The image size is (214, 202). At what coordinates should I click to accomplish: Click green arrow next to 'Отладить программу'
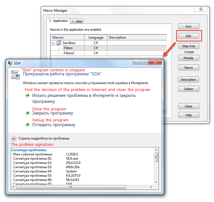pos(28,125)
